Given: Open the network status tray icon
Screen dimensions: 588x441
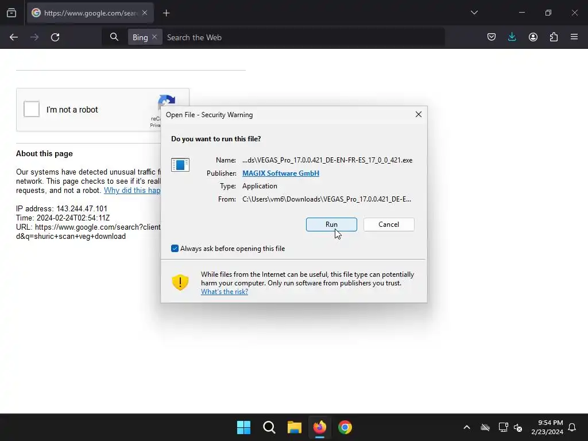Looking at the screenshot, I should coord(503,427).
